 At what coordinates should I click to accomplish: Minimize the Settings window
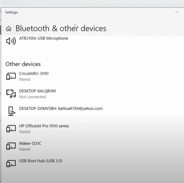pos(177,12)
